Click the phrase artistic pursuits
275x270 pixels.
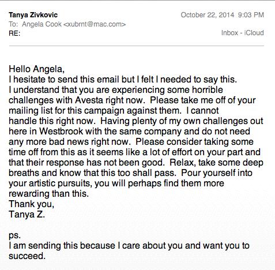click(59, 183)
